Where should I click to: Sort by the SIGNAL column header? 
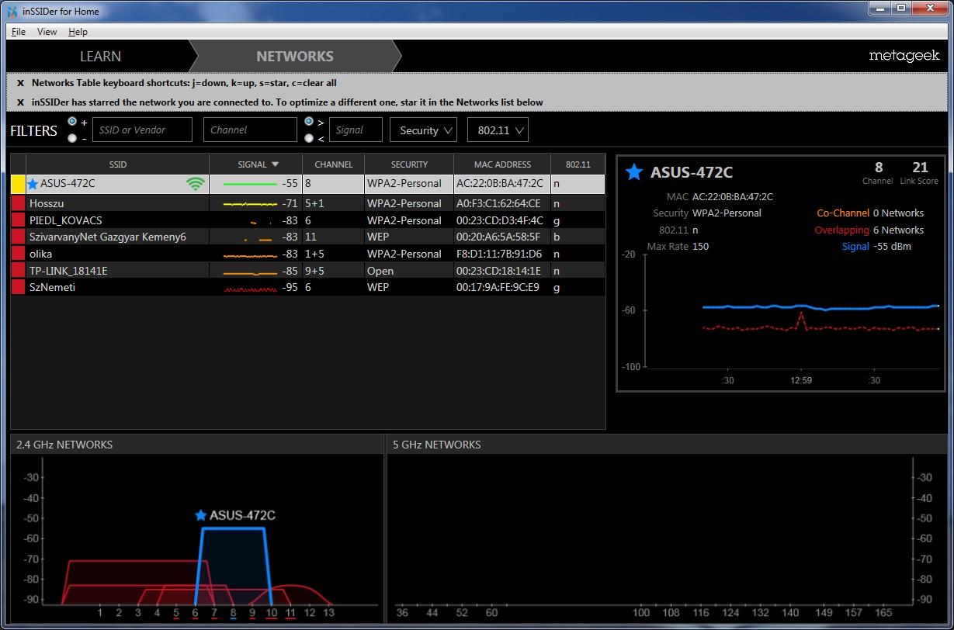[255, 164]
